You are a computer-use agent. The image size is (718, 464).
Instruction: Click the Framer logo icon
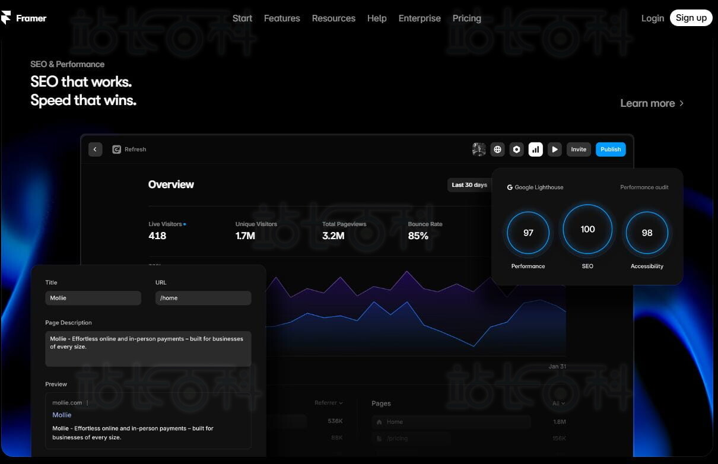[6, 18]
